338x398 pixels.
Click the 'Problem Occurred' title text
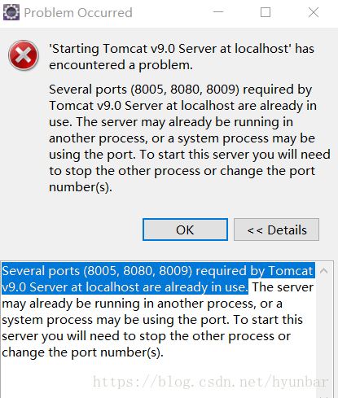pyautogui.click(x=78, y=13)
